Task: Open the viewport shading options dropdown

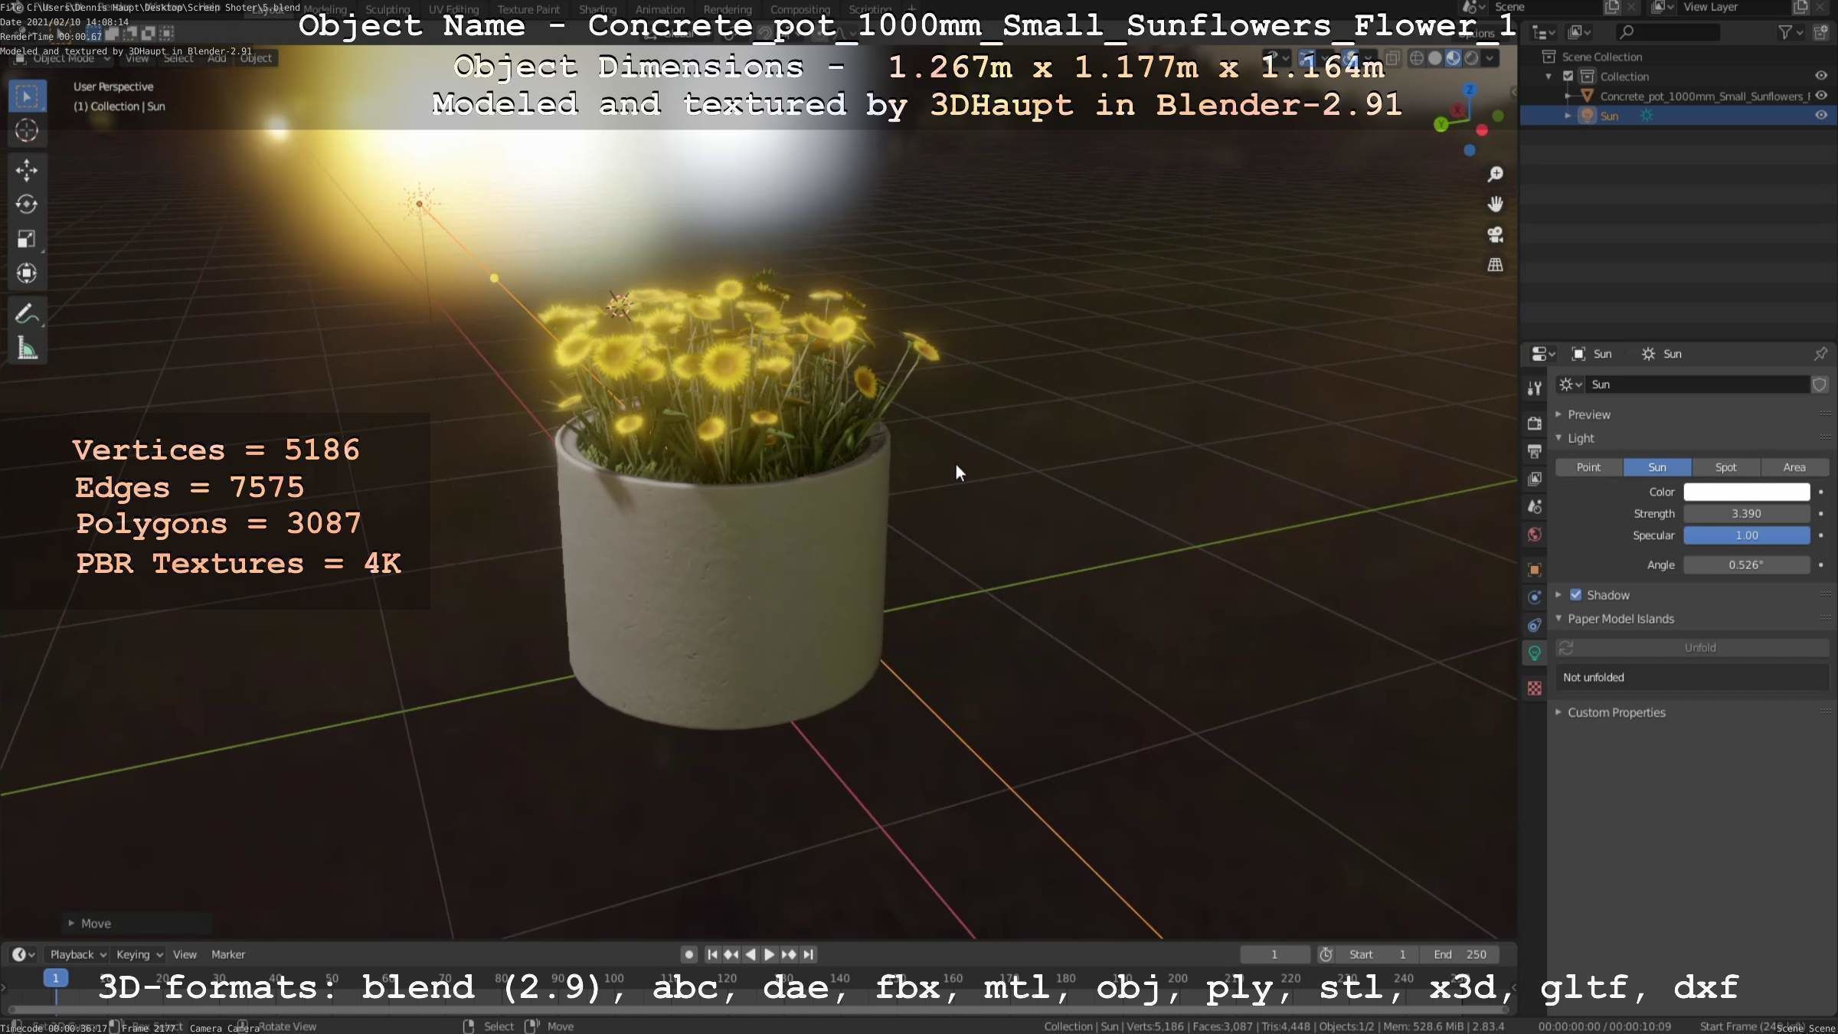Action: pos(1490,58)
